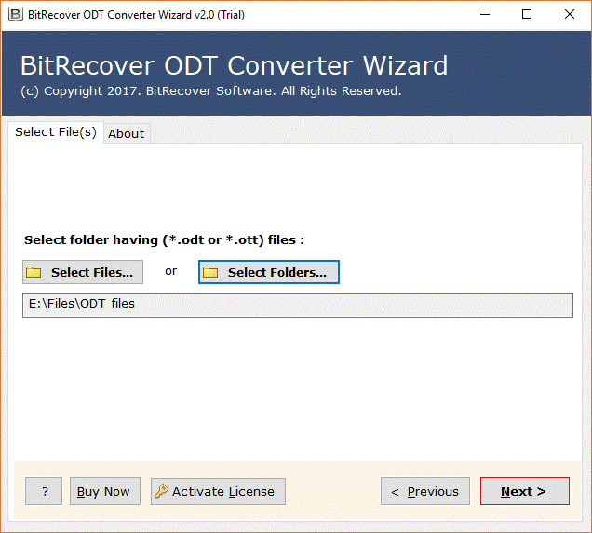Image resolution: width=592 pixels, height=533 pixels.
Task: Choose the Select Folders... button label
Action: [x=276, y=272]
